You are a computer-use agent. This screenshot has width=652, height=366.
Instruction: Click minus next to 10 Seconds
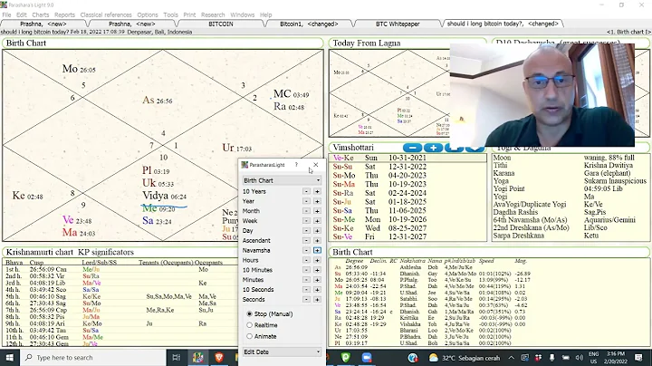(x=306, y=290)
